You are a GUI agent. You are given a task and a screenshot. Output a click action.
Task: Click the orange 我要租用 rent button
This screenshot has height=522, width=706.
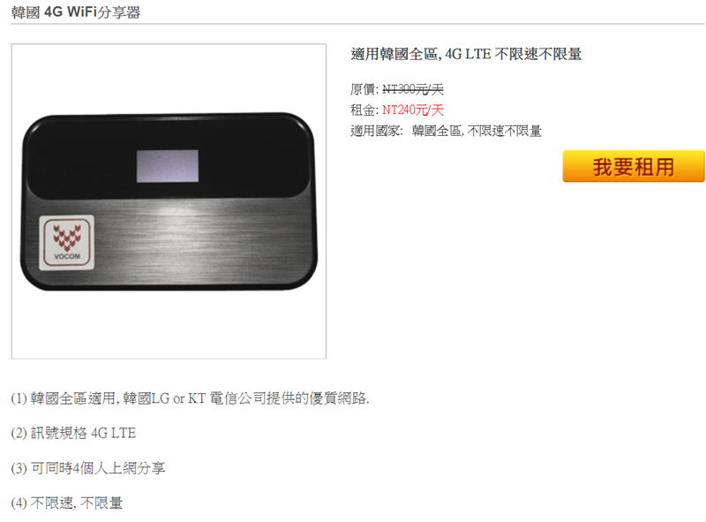634,166
